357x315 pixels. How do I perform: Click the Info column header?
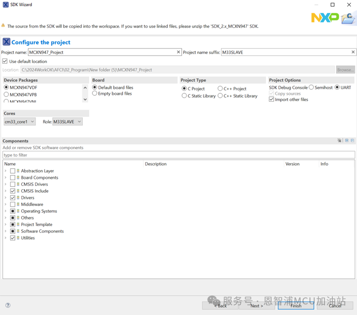point(336,164)
